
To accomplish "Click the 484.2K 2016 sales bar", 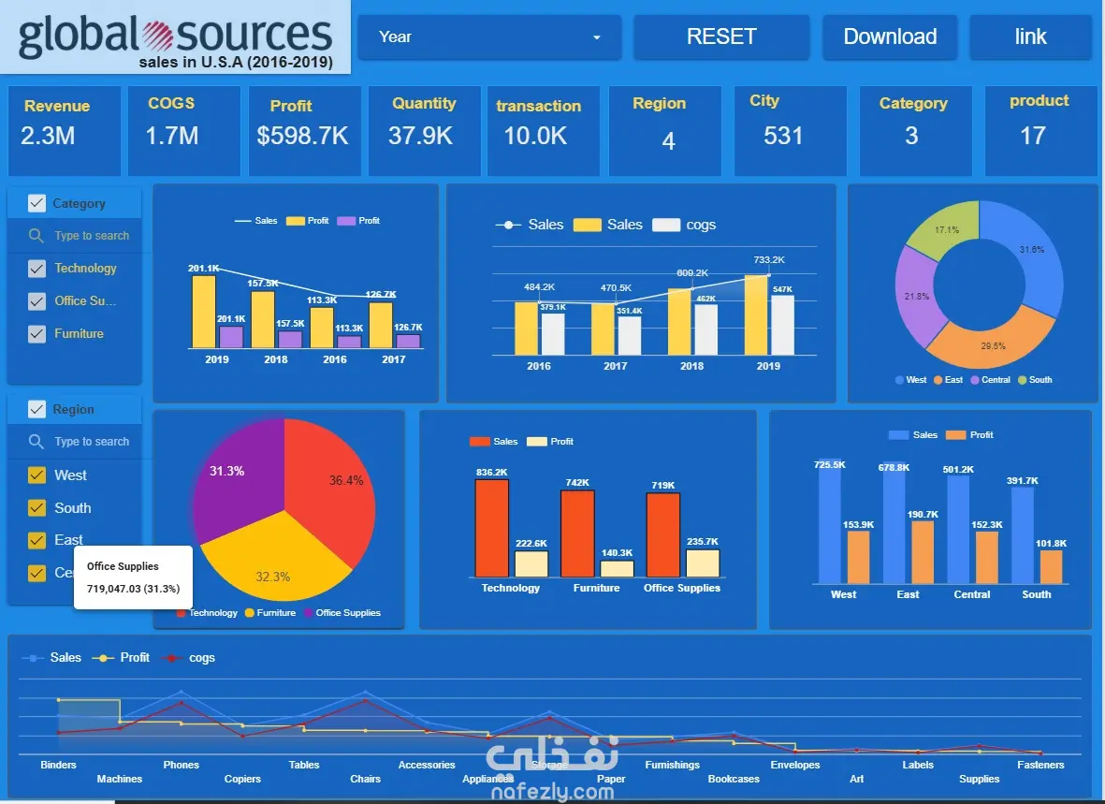I will 526,329.
